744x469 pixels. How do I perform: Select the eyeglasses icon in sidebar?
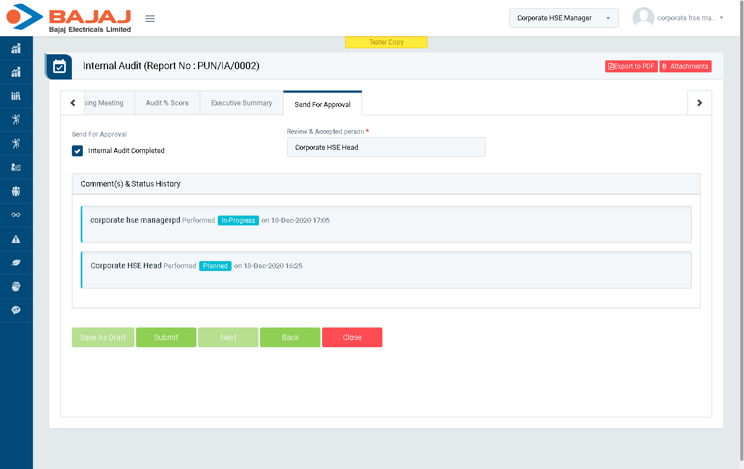(x=16, y=215)
